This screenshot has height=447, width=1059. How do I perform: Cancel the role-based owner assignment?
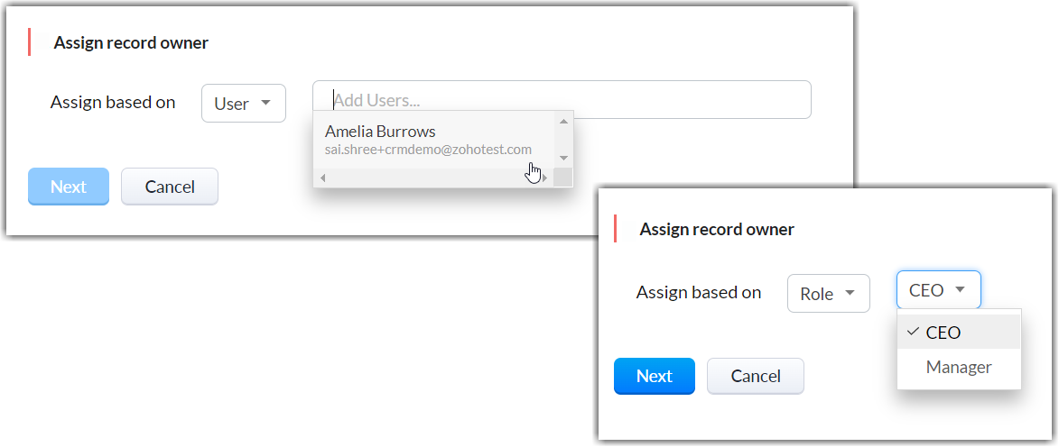tap(755, 377)
